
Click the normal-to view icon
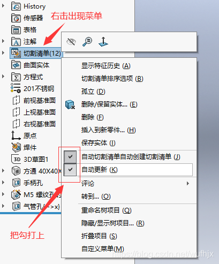pos(103,42)
